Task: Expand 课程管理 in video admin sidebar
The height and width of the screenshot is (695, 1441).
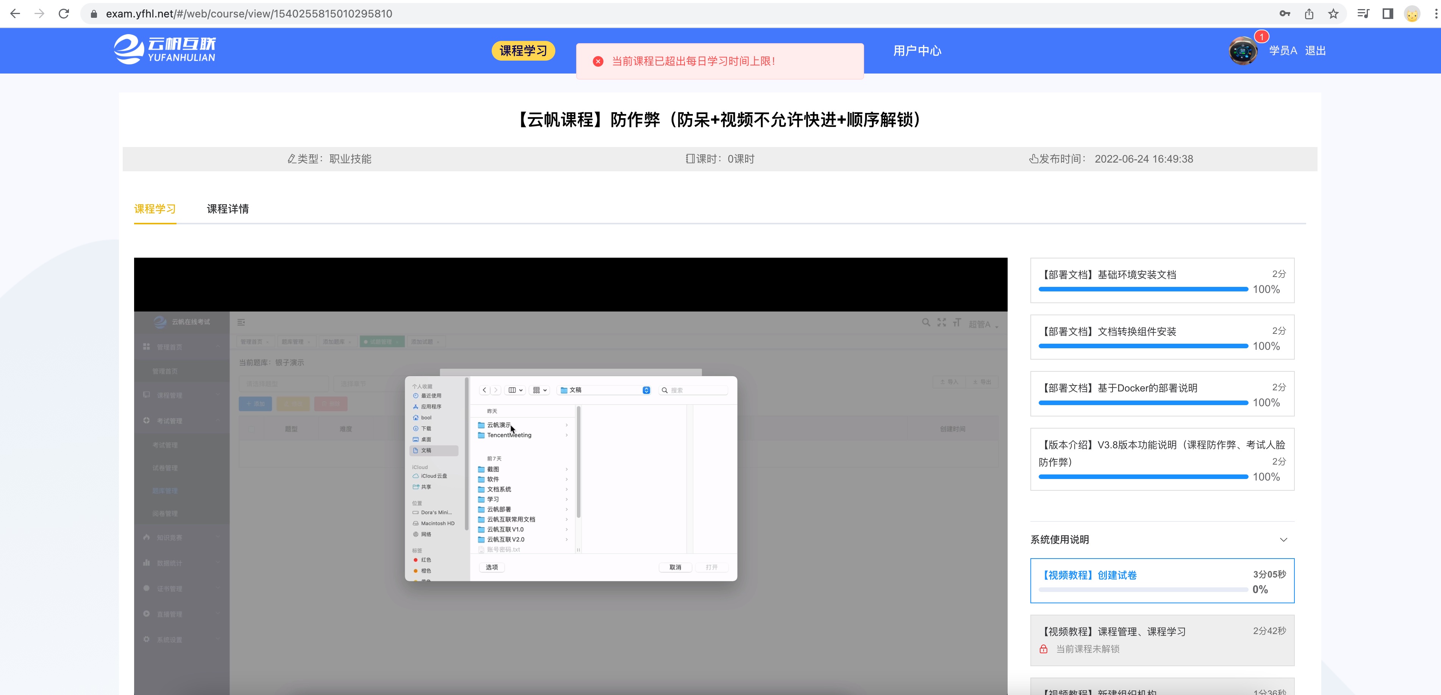Action: point(182,395)
